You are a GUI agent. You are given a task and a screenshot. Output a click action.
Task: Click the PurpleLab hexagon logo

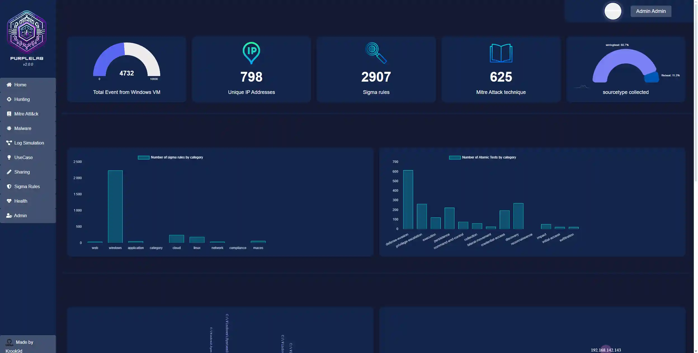[x=27, y=32]
